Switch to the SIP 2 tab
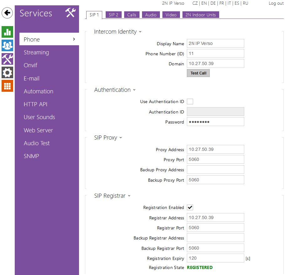Image resolution: width=285 pixels, height=275 pixels. (x=113, y=15)
